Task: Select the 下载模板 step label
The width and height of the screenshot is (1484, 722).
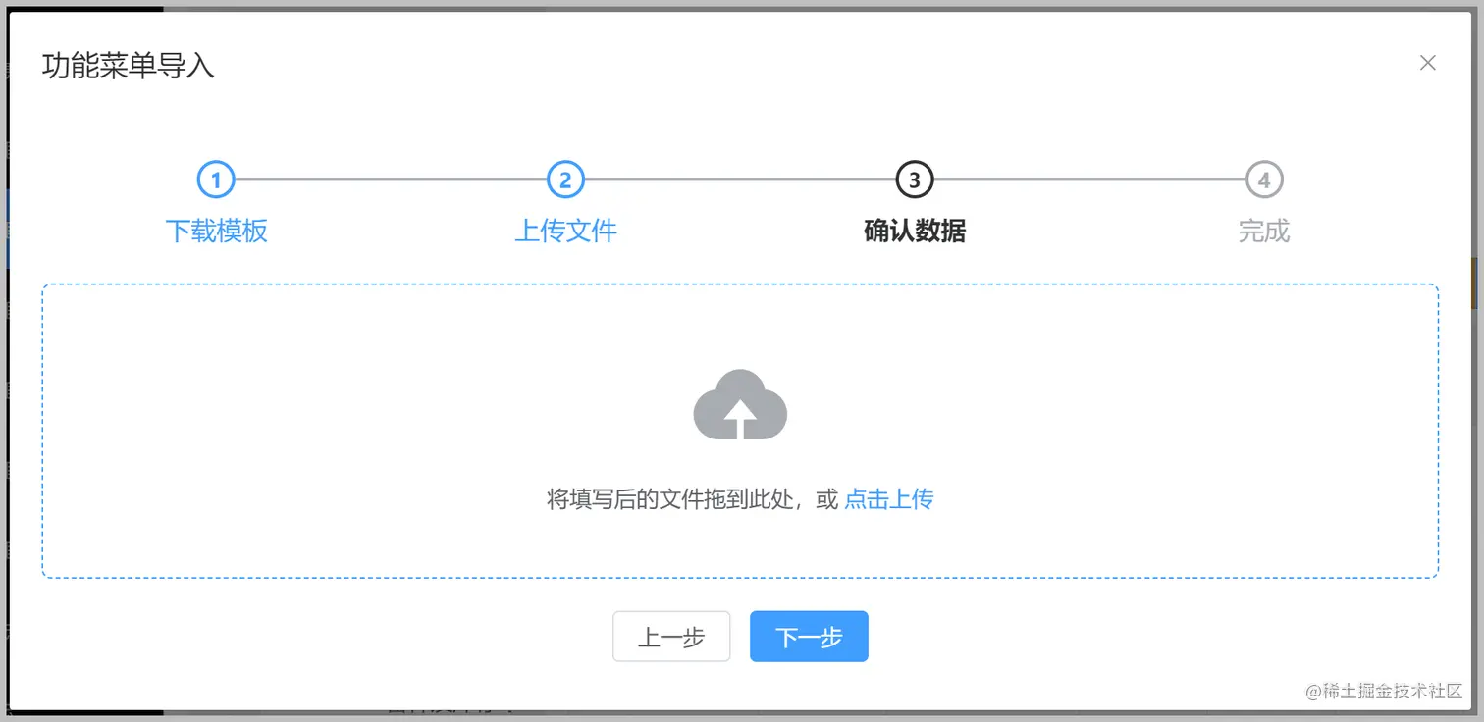Action: [x=216, y=232]
